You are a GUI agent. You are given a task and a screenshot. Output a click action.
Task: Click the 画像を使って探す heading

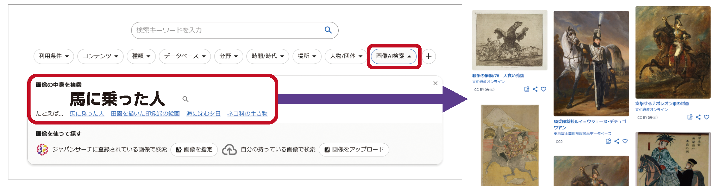[59, 134]
